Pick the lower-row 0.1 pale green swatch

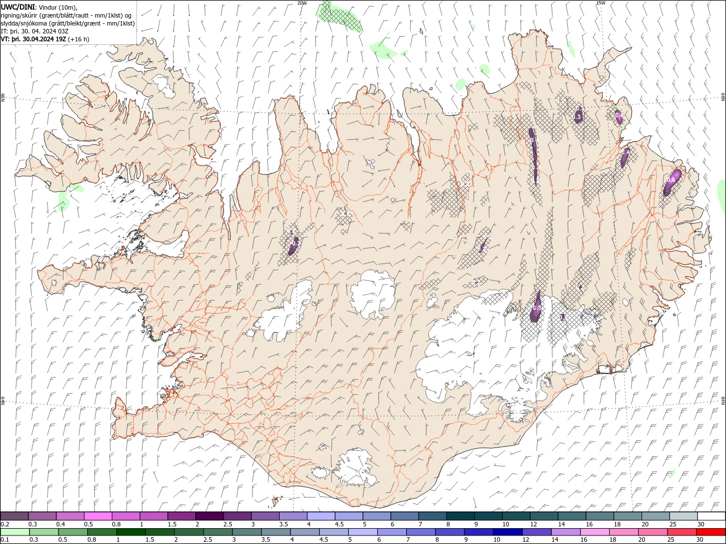pos(15,532)
